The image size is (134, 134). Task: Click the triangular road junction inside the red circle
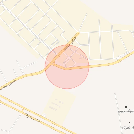pyautogui.click(x=53, y=64)
